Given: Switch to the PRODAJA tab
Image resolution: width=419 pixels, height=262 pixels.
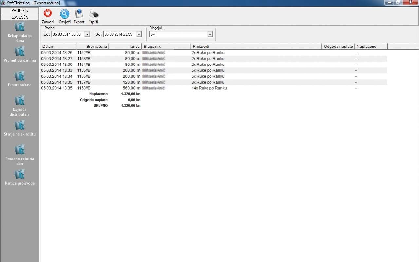Looking at the screenshot, I should click(x=20, y=10).
